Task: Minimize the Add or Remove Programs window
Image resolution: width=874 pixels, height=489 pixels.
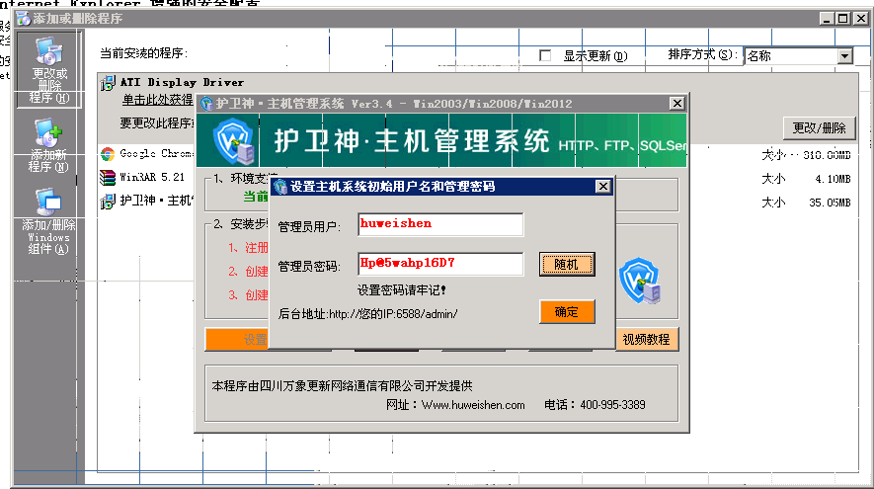Action: 828,19
